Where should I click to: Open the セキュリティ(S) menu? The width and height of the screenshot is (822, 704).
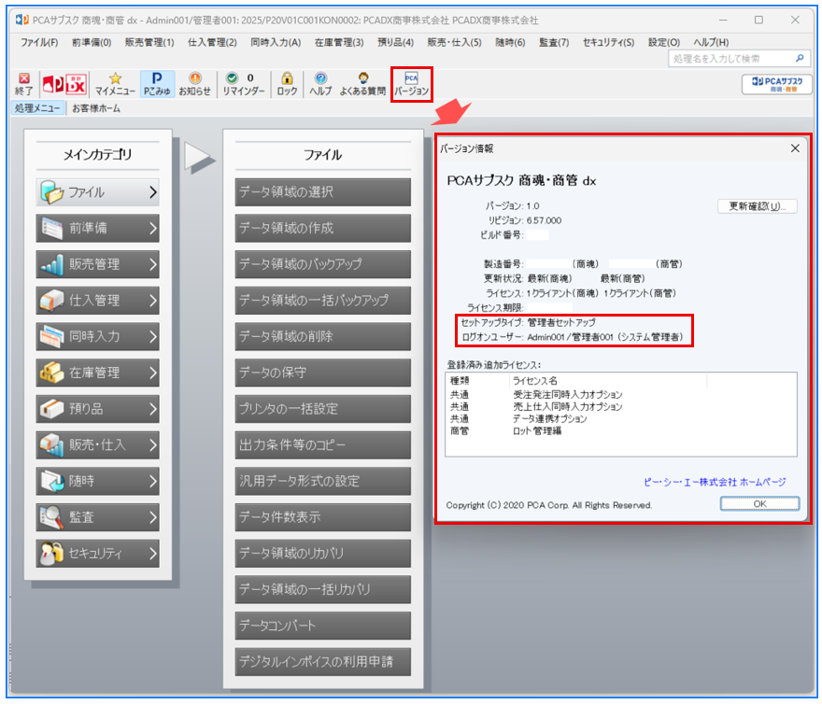tap(608, 42)
